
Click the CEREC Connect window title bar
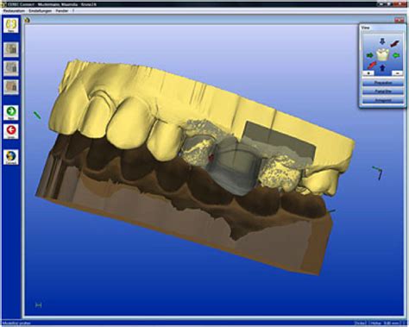pos(204,4)
